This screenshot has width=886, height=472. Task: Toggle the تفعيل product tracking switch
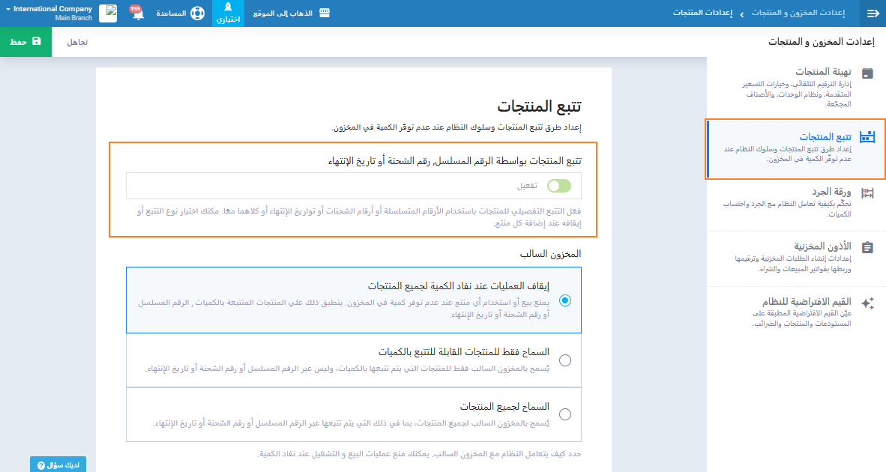559,186
